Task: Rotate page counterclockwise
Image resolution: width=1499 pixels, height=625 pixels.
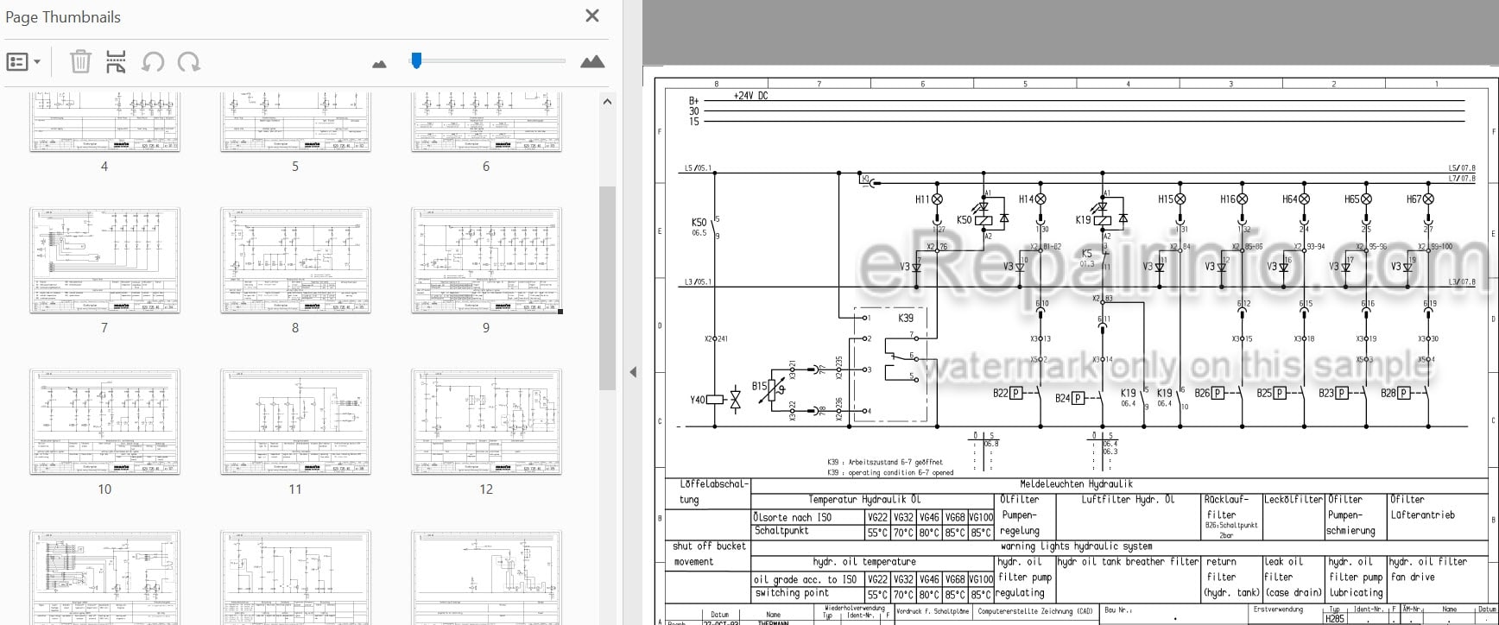Action: pos(153,62)
